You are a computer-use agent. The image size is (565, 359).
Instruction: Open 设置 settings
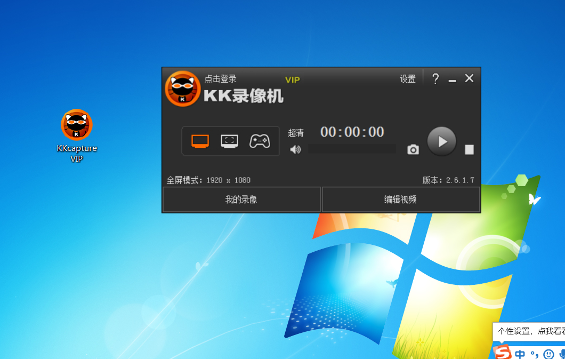tap(408, 79)
